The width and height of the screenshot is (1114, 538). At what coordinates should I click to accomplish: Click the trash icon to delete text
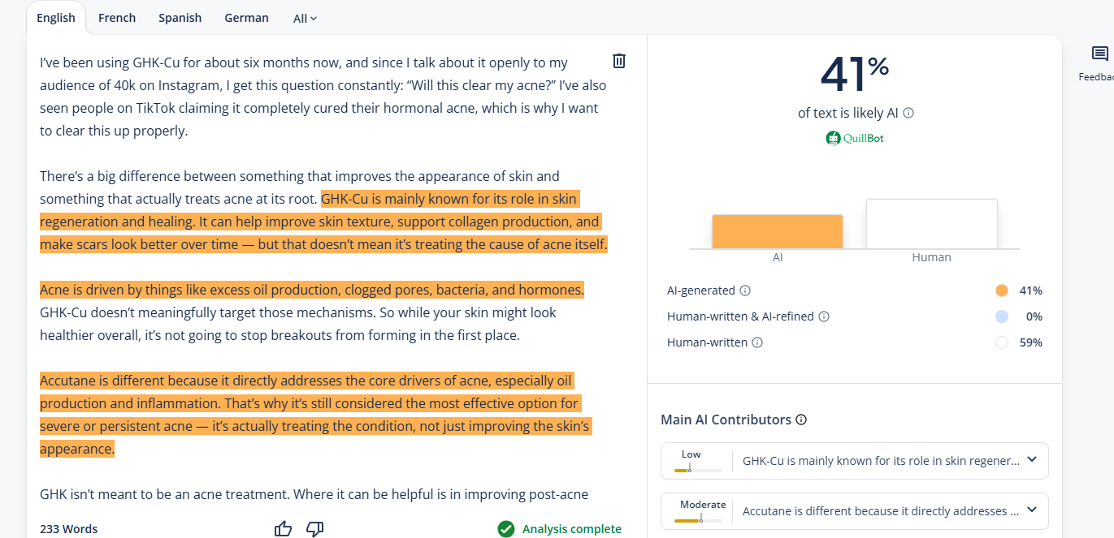[618, 61]
